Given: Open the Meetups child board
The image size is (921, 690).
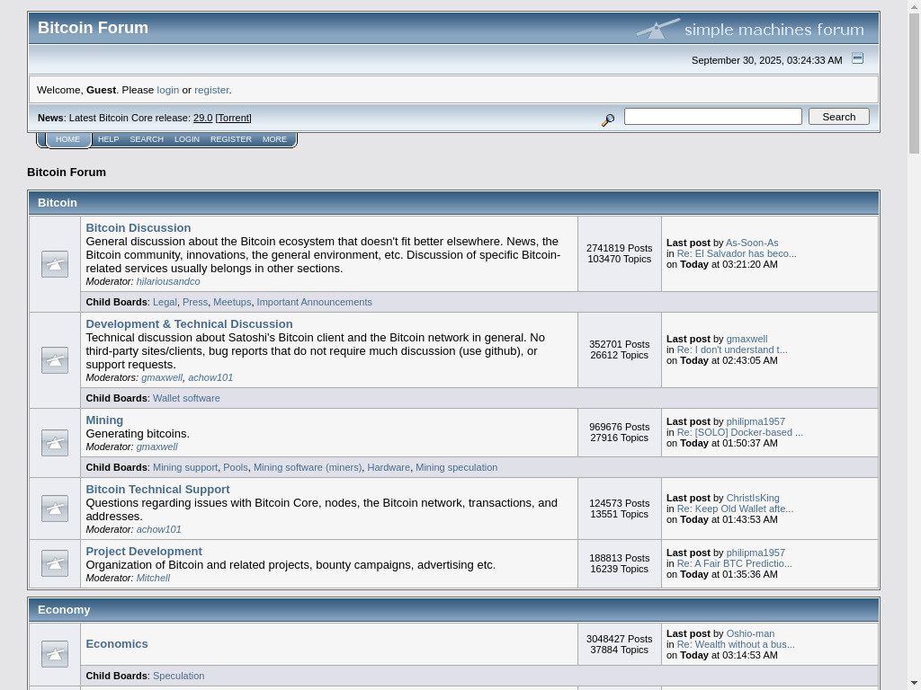Looking at the screenshot, I should 232,302.
